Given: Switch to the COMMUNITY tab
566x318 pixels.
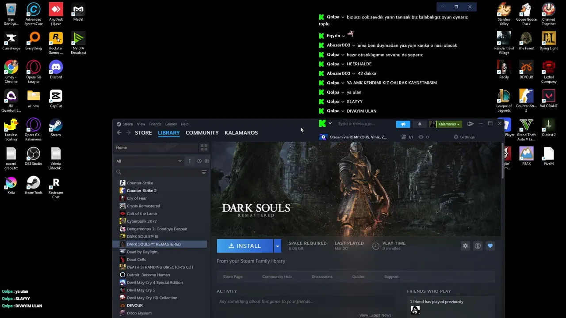Looking at the screenshot, I should [202, 132].
